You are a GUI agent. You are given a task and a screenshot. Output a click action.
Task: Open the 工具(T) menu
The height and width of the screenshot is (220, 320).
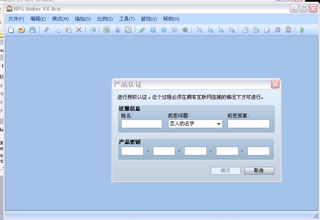[x=127, y=19]
